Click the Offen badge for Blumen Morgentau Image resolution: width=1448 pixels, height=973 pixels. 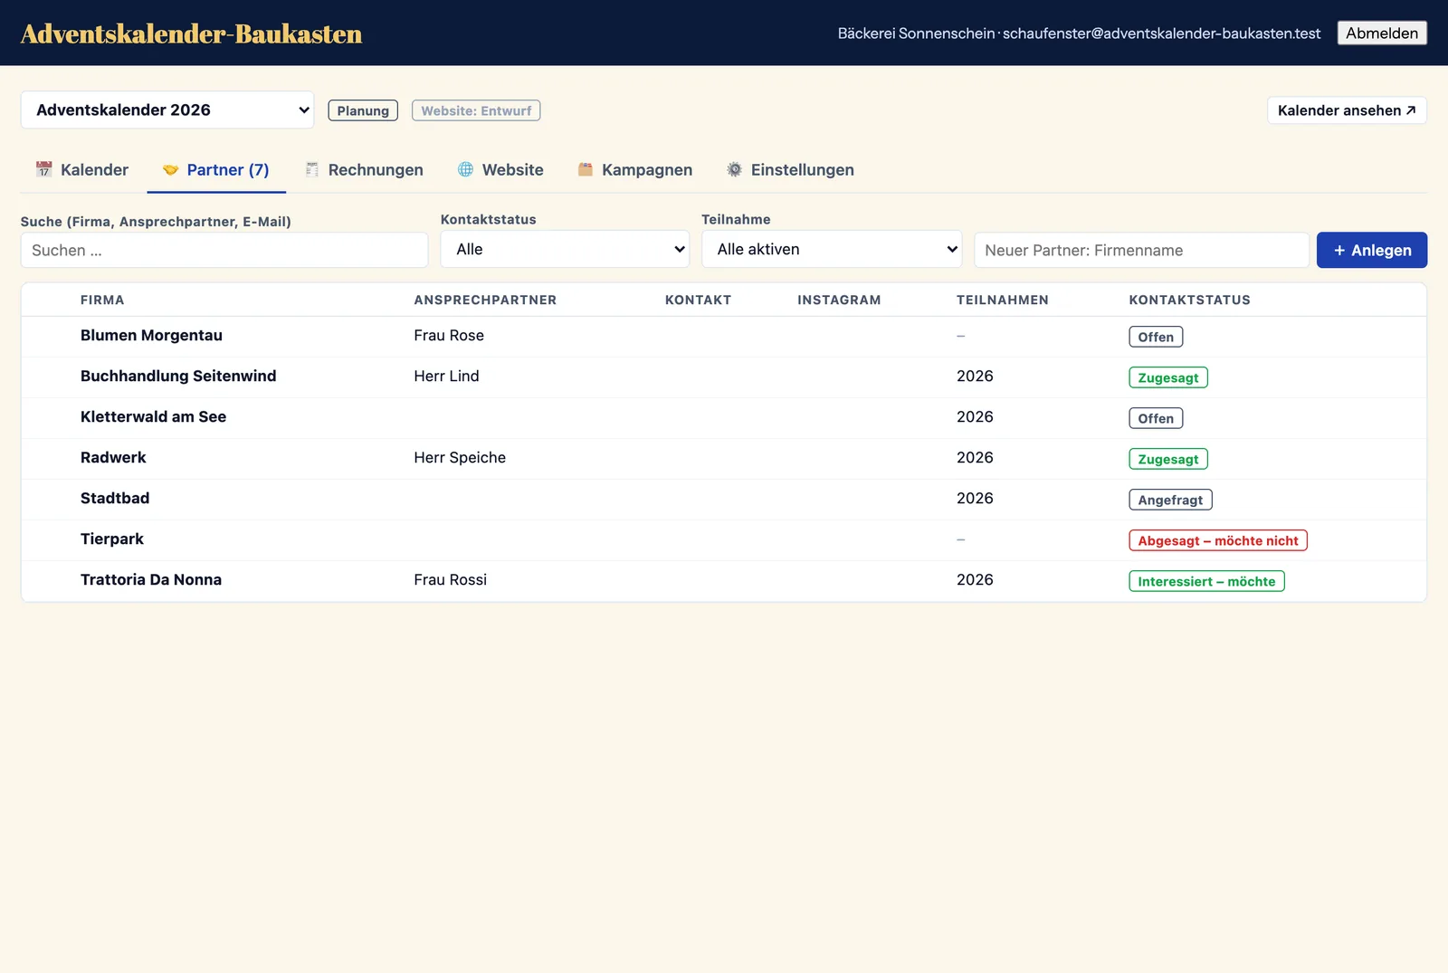pos(1156,337)
